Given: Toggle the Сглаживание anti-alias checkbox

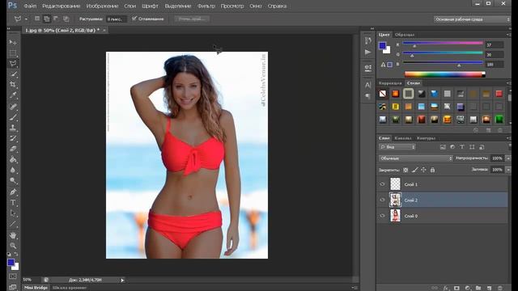Looking at the screenshot, I should point(134,19).
